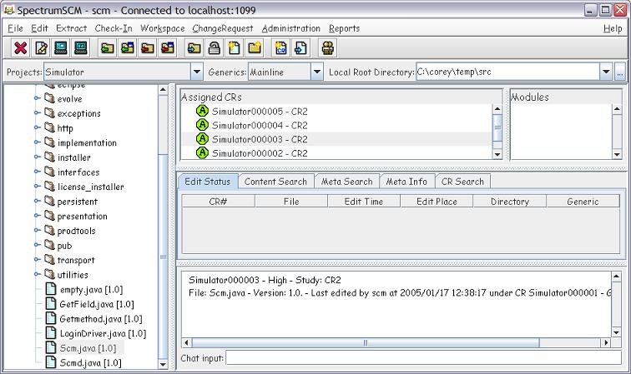Open the Reports menu

coord(344,28)
